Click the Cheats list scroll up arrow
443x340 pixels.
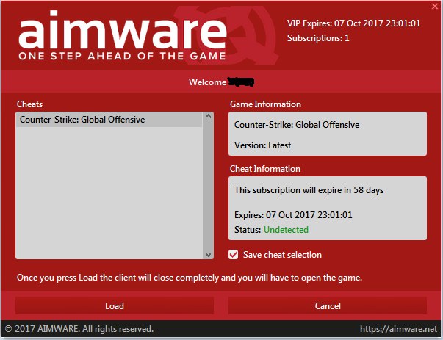pos(208,116)
